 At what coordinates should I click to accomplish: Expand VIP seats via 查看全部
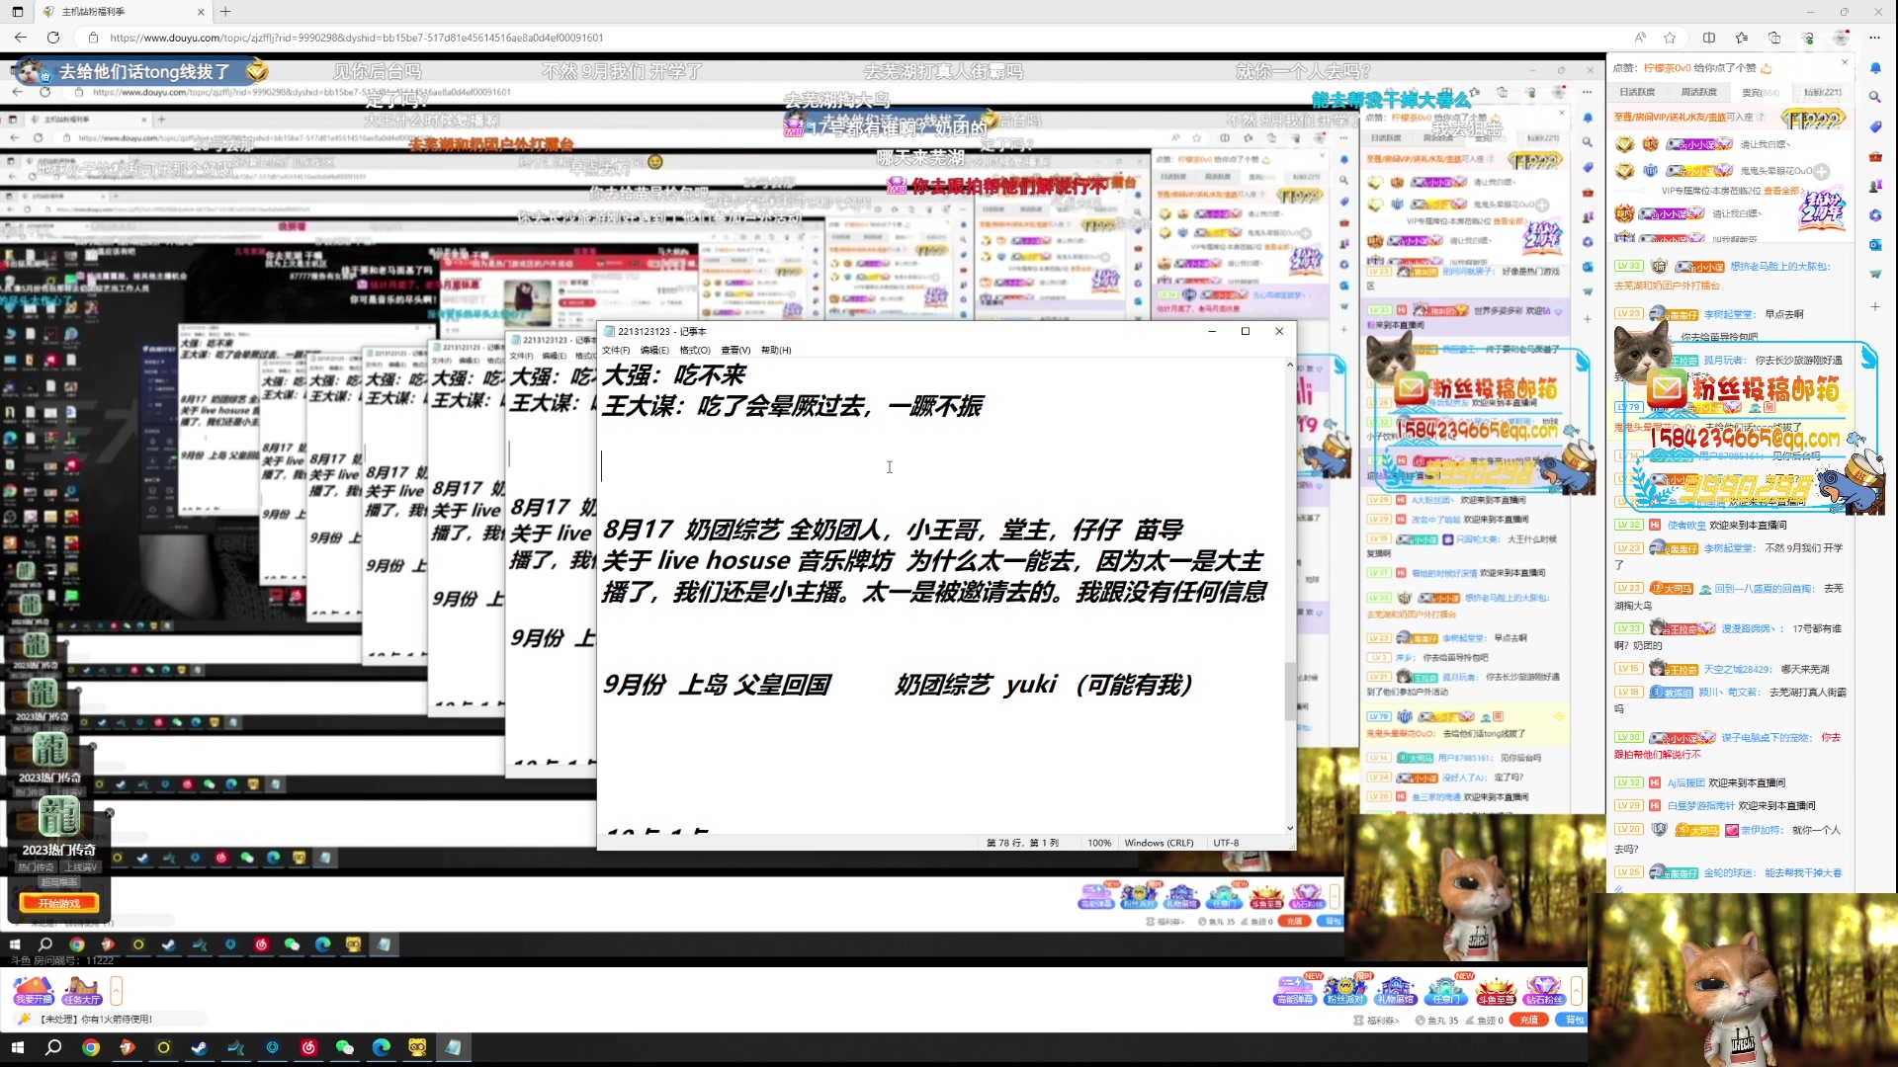click(x=1784, y=191)
